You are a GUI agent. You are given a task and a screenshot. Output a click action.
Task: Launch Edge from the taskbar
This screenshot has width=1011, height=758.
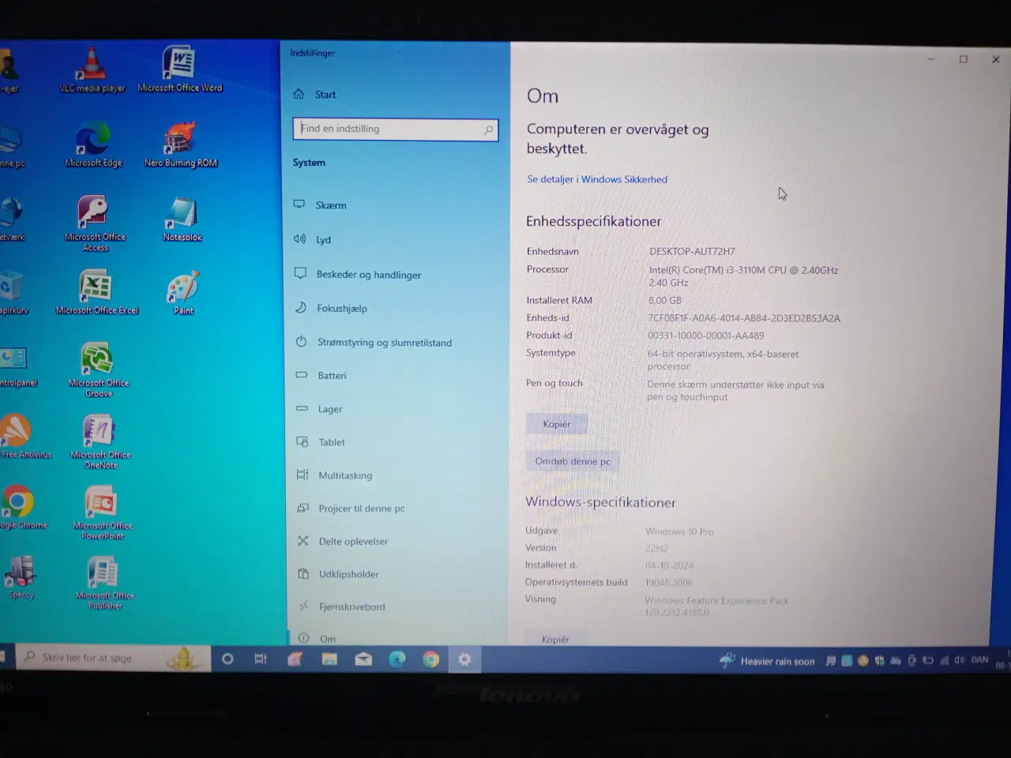pyautogui.click(x=397, y=659)
